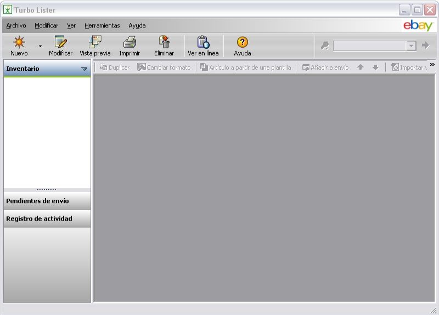The width and height of the screenshot is (439, 315).
Task: Click the Modificar toolbar icon
Action: [x=60, y=42]
